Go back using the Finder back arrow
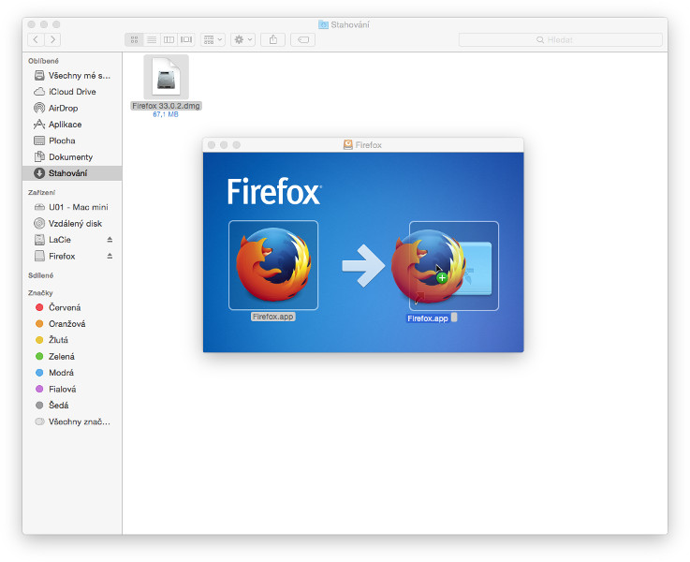This screenshot has height=562, width=690. coord(36,39)
